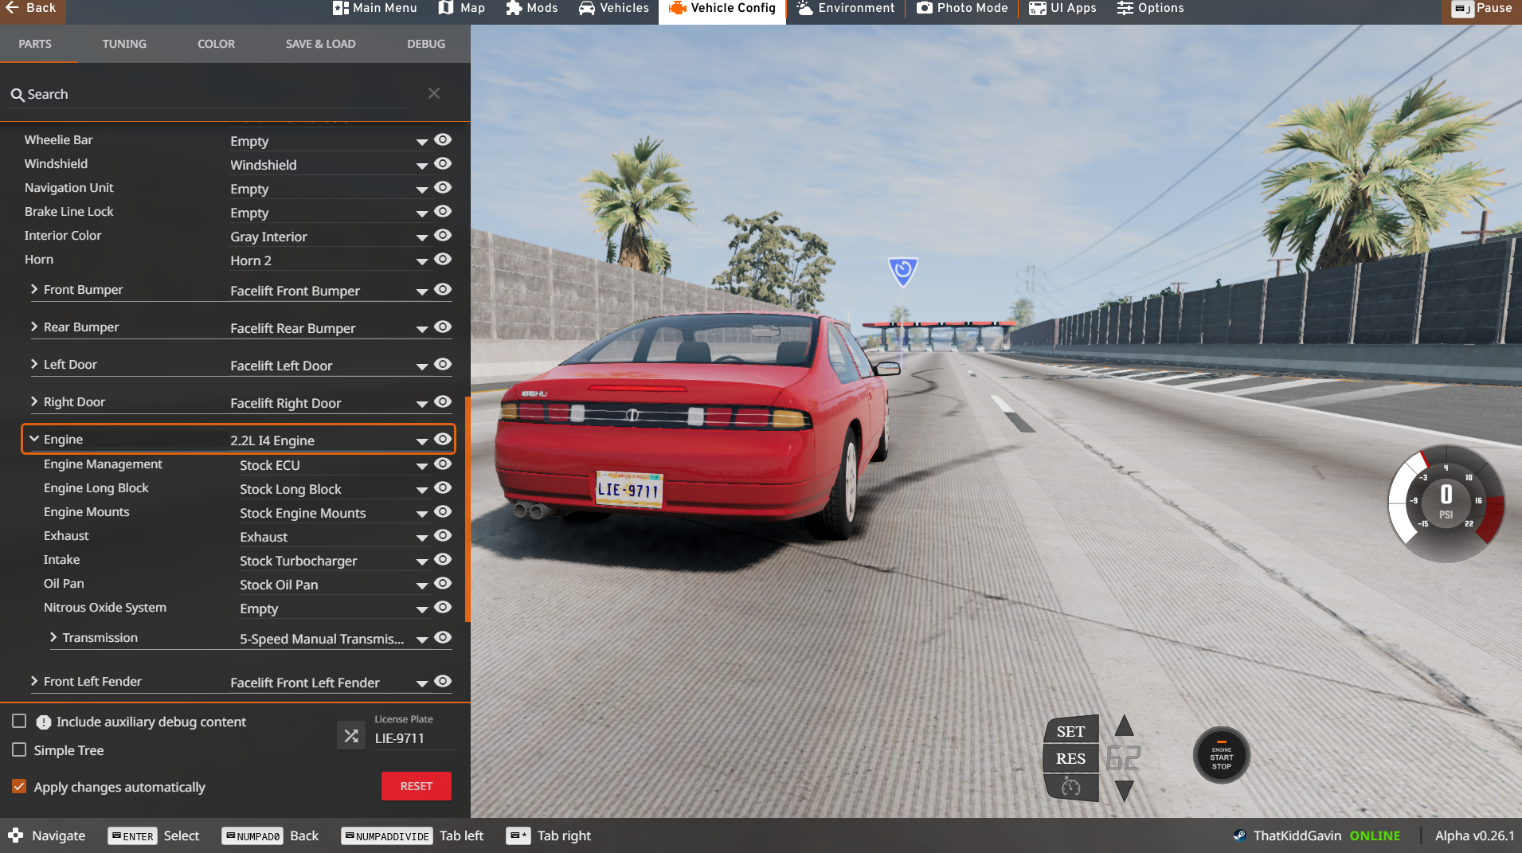Toggle visibility eye for Navigation Unit
Viewport: 1522px width, 853px height.
tap(443, 187)
